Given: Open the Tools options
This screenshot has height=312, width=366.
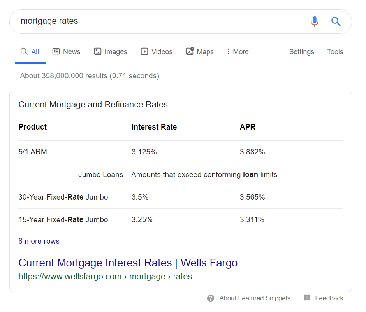Looking at the screenshot, I should pyautogui.click(x=335, y=51).
